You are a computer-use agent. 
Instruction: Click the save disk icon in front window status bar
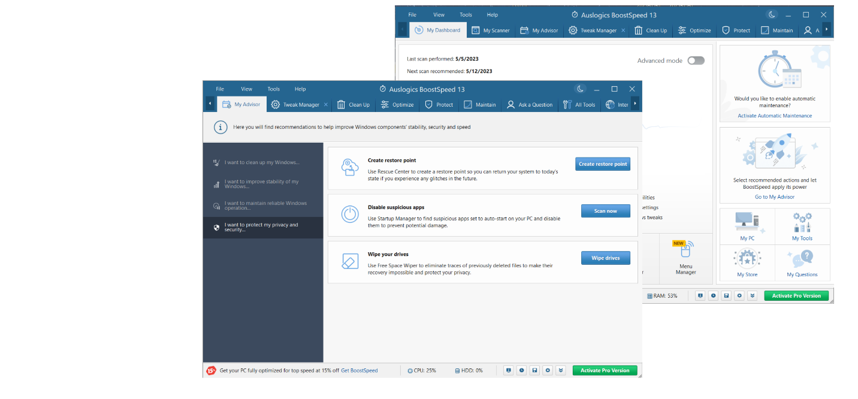pos(534,370)
